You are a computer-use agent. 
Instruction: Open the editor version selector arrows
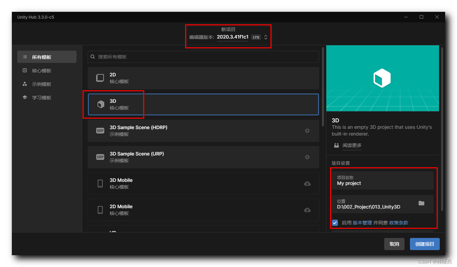click(266, 37)
